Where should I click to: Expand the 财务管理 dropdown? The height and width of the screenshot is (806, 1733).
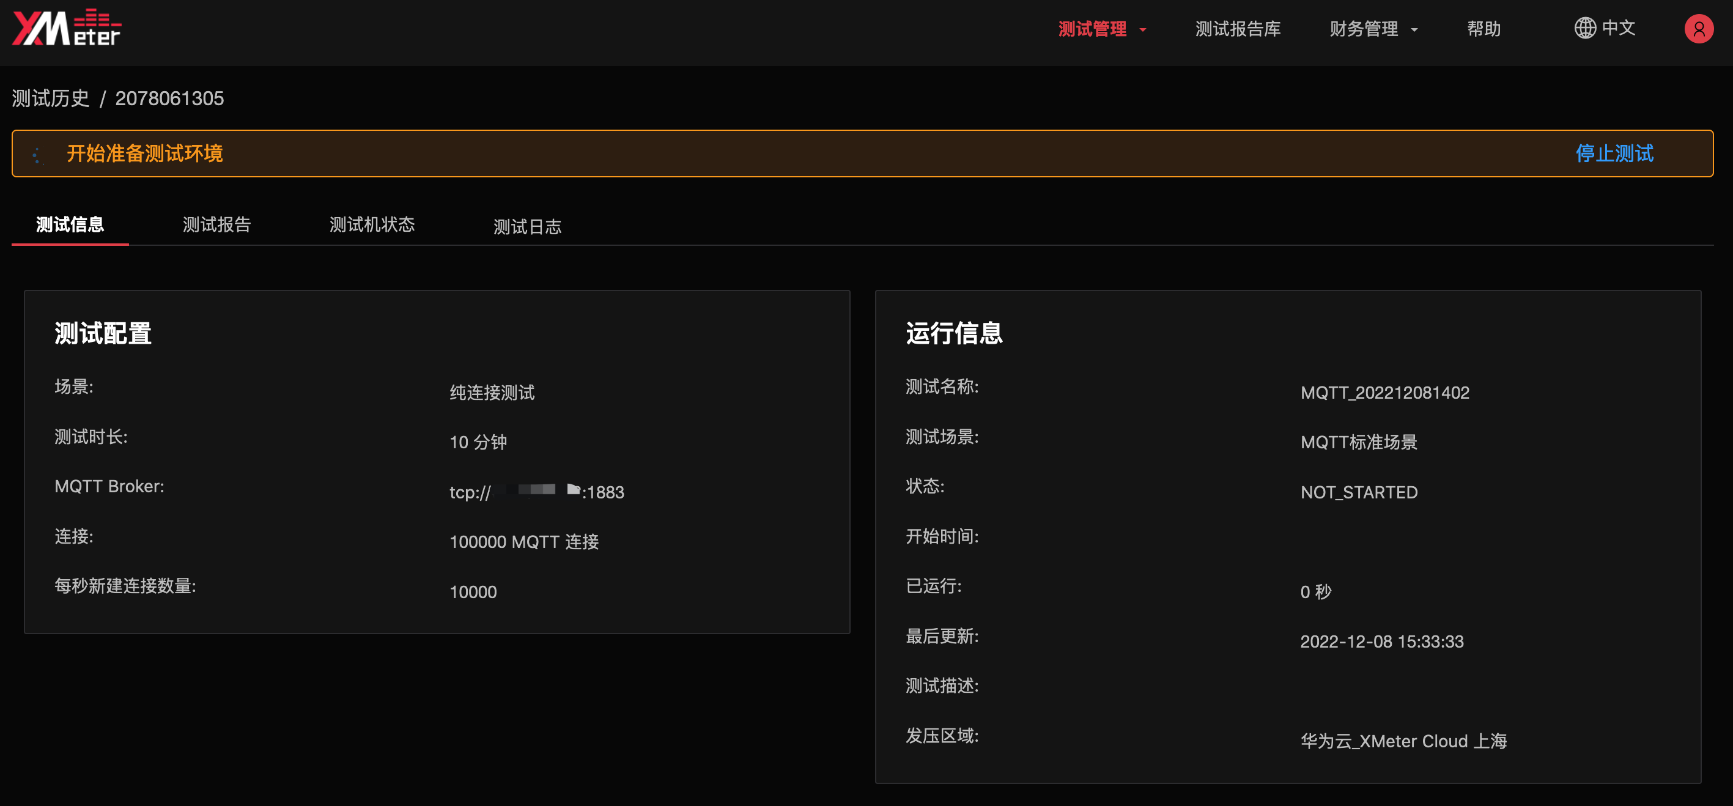tap(1373, 29)
